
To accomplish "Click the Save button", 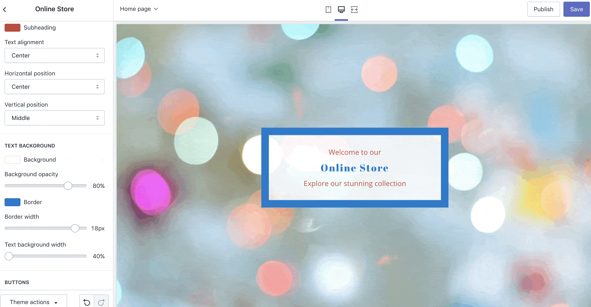I will tap(576, 9).
